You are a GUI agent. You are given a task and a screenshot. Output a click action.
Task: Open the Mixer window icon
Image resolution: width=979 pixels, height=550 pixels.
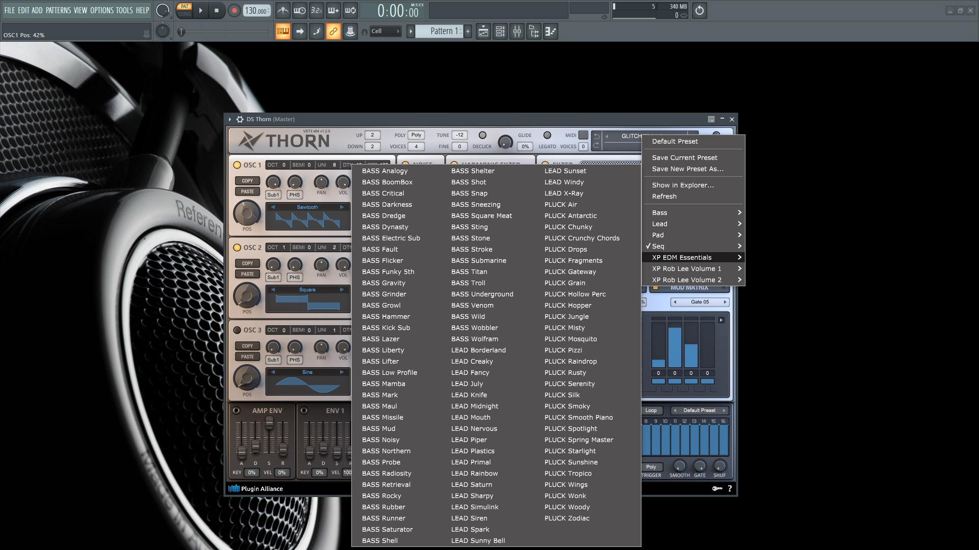[517, 32]
